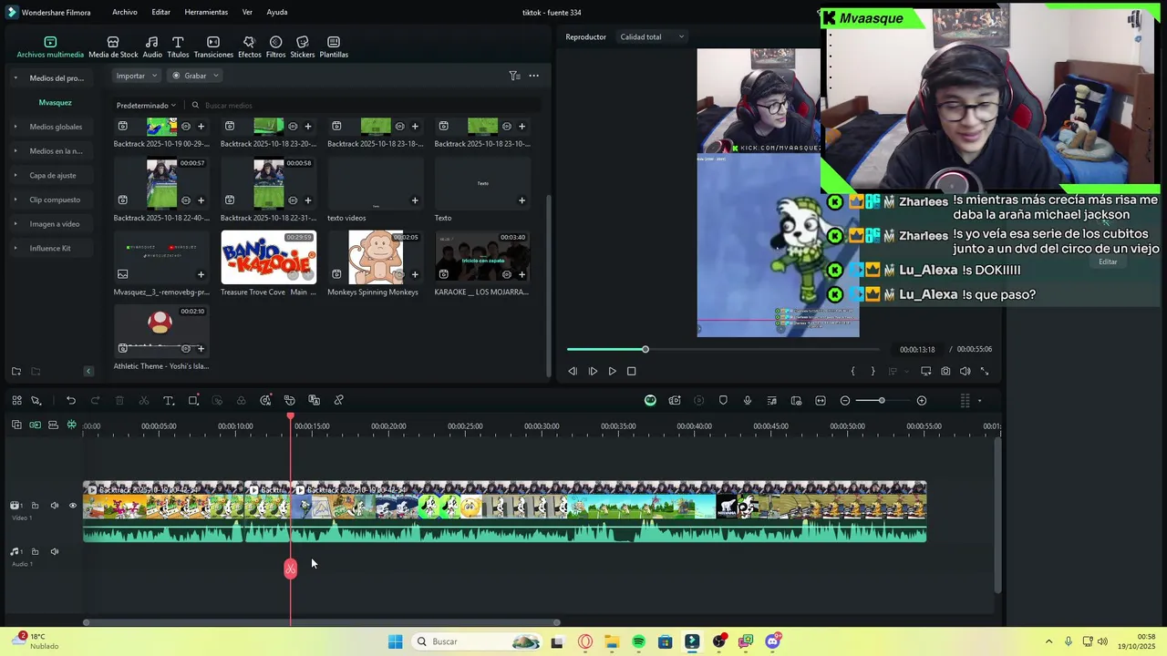Screen dimensions: 1167x656
Task: Expand preview to full screen
Action: 985,372
